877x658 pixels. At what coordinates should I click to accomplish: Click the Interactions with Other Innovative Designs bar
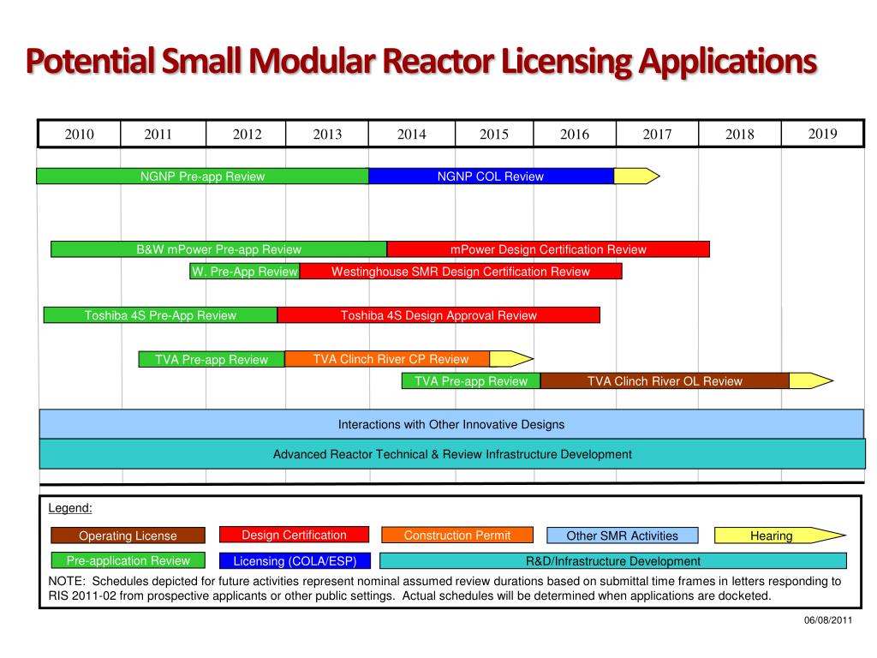[451, 424]
